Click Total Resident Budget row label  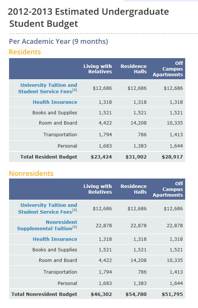pyautogui.click(x=49, y=157)
